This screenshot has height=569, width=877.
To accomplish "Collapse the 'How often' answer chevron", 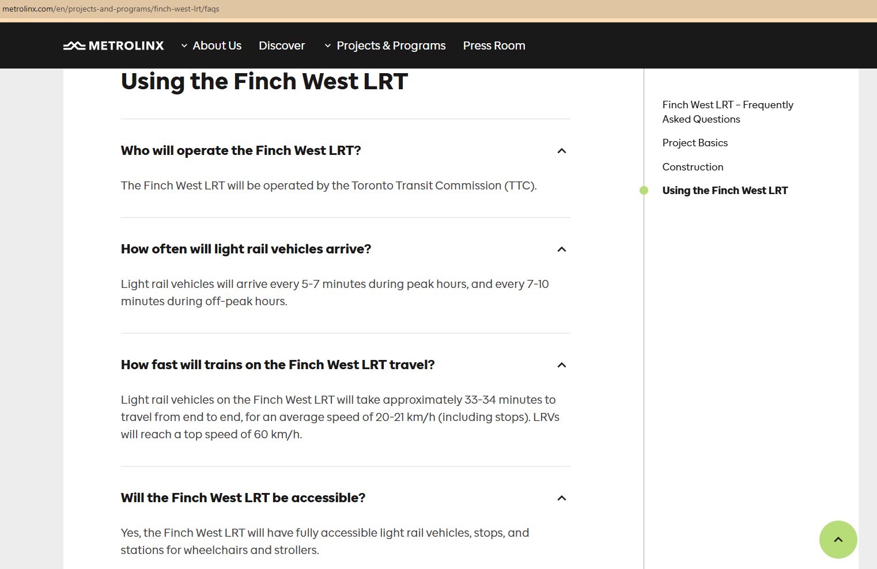I will pyautogui.click(x=562, y=249).
